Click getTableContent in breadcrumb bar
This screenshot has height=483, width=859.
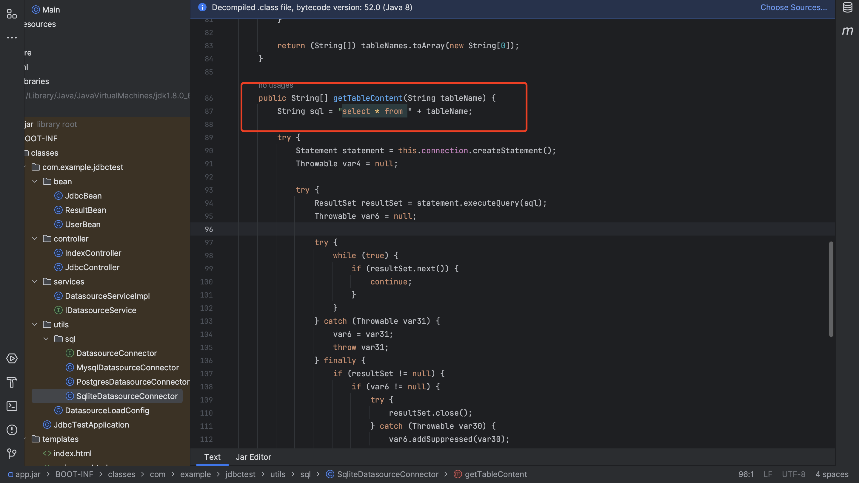click(x=495, y=474)
